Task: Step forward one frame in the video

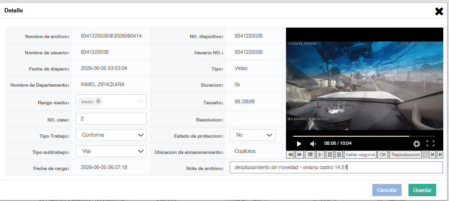Action: [x=339, y=155]
